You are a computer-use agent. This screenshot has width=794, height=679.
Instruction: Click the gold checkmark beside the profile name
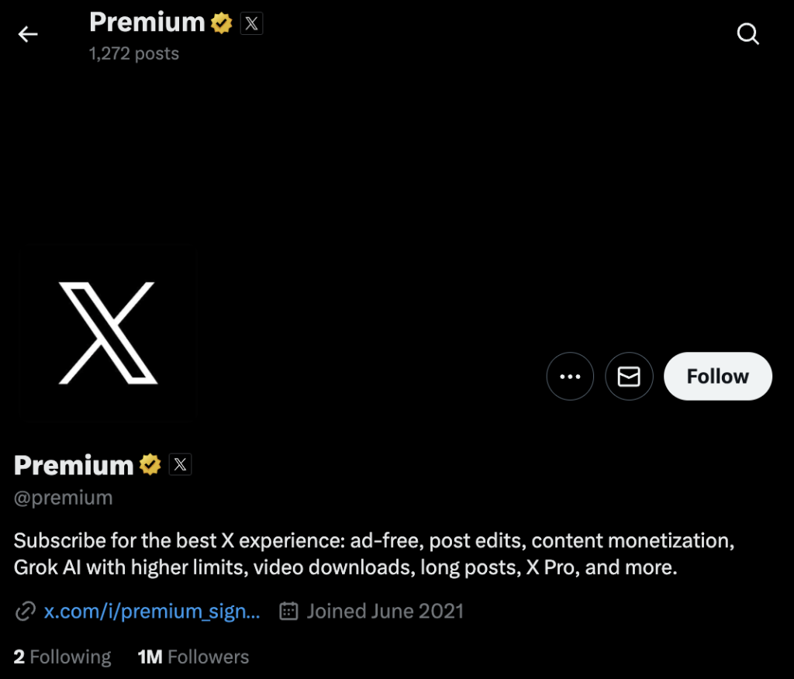coord(150,465)
